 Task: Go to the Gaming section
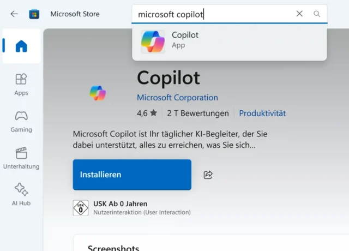click(x=21, y=121)
